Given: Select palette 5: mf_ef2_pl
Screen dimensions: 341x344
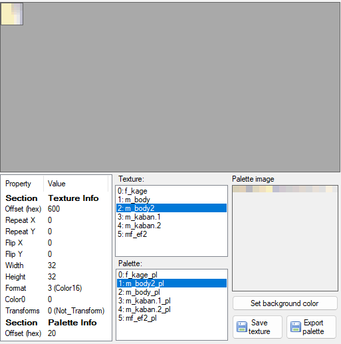Looking at the screenshot, I should pos(171,318).
